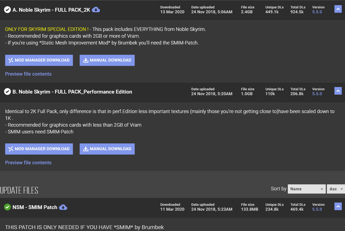Click the Sort by label

click(279, 189)
